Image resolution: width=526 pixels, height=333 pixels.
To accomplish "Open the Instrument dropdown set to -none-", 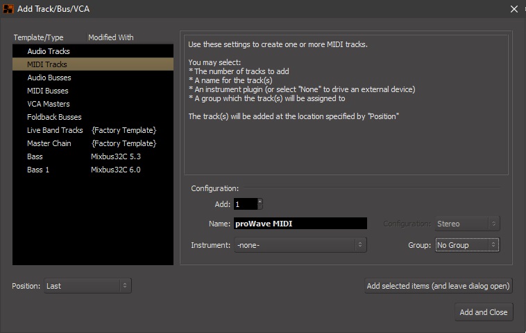I will (x=300, y=245).
